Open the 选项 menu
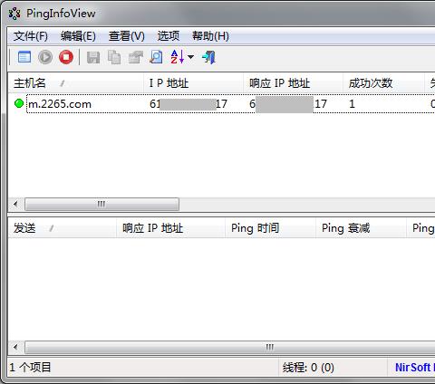Viewport: 435px width, 384px height. tap(169, 36)
